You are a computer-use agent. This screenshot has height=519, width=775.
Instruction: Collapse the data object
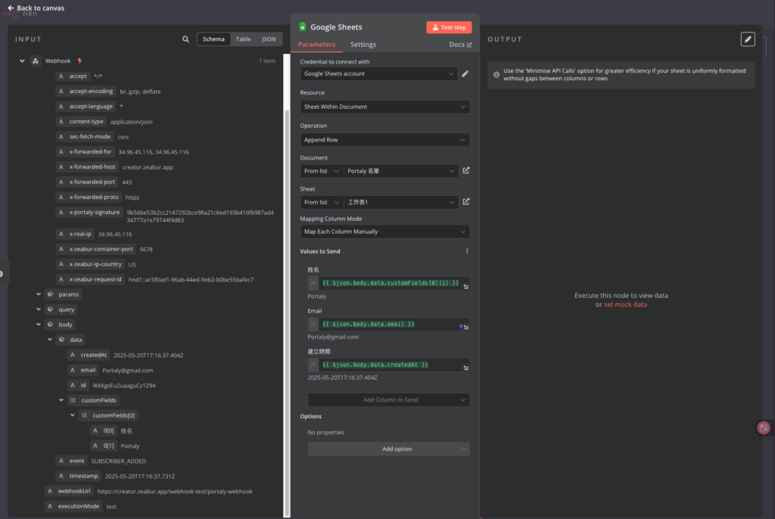pos(50,340)
